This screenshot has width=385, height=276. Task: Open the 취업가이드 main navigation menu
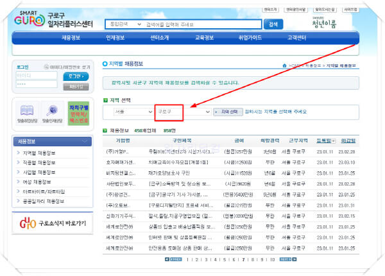click(x=250, y=38)
